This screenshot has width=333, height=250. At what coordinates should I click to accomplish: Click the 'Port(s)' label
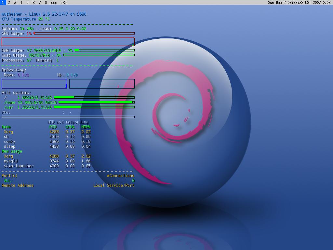pyautogui.click(x=9, y=176)
